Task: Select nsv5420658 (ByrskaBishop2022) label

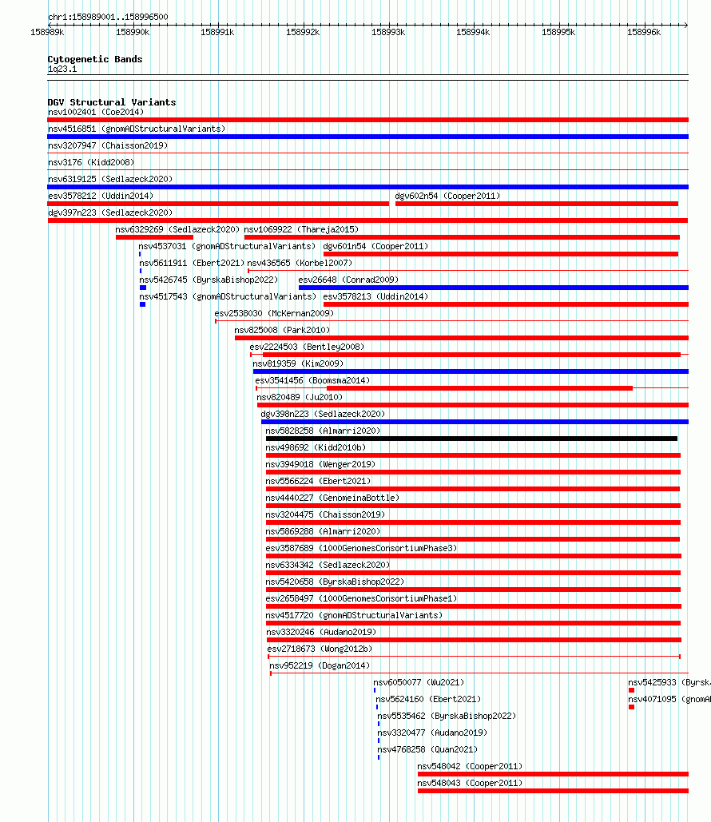Action: (335, 582)
